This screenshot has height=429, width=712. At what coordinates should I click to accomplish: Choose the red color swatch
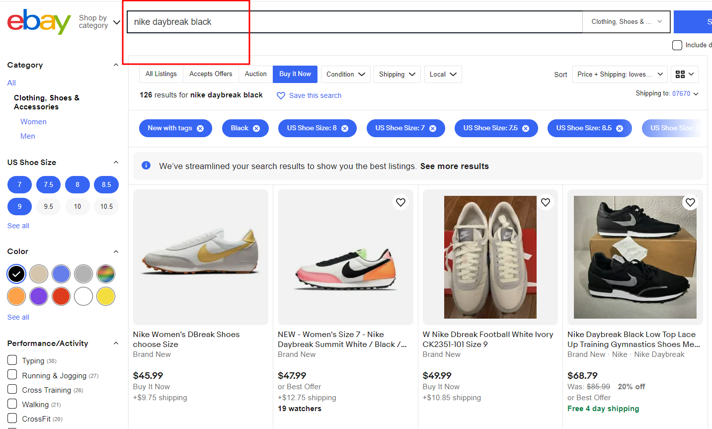(x=61, y=296)
